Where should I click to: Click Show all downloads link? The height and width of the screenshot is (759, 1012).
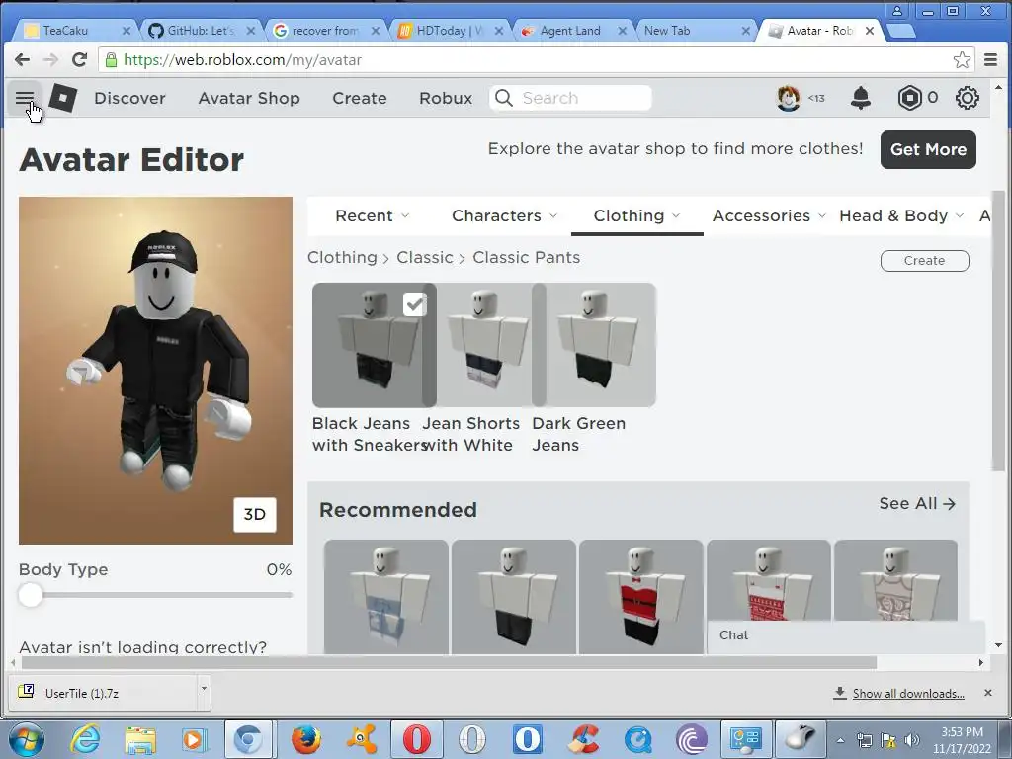[908, 693]
